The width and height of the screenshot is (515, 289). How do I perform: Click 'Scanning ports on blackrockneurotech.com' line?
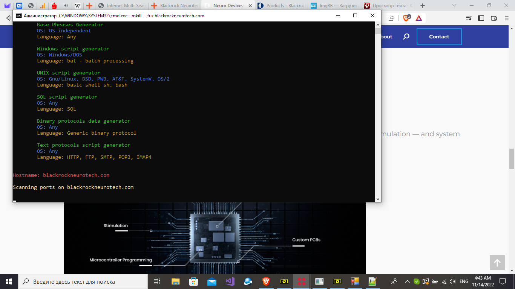(x=73, y=187)
